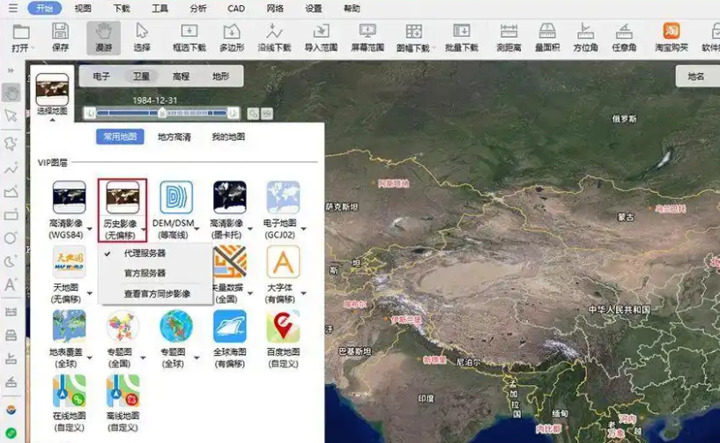
Task: Switch map type to 地形
Action: 221,77
